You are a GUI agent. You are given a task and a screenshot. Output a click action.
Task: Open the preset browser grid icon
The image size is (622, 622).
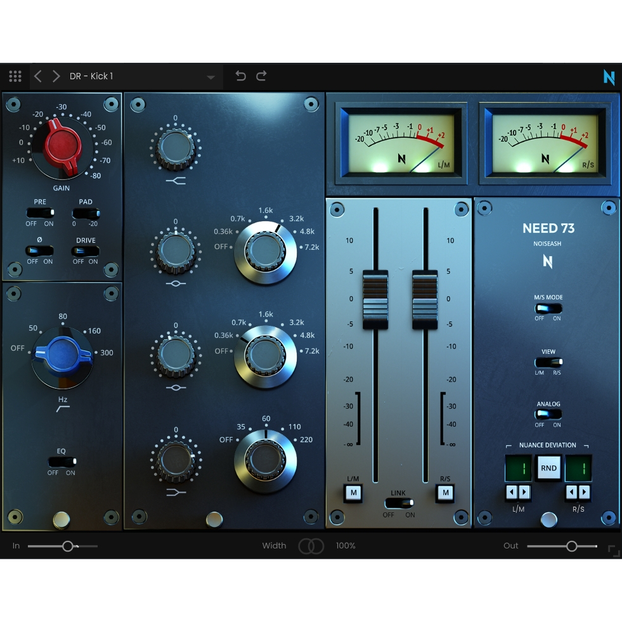coord(15,77)
